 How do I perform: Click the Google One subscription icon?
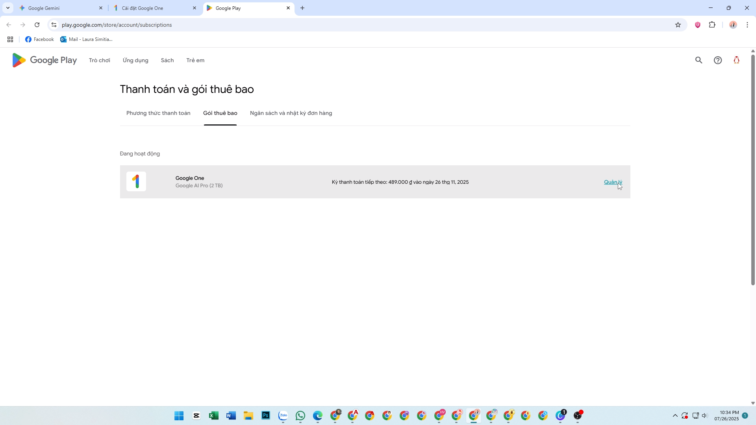pos(136,181)
